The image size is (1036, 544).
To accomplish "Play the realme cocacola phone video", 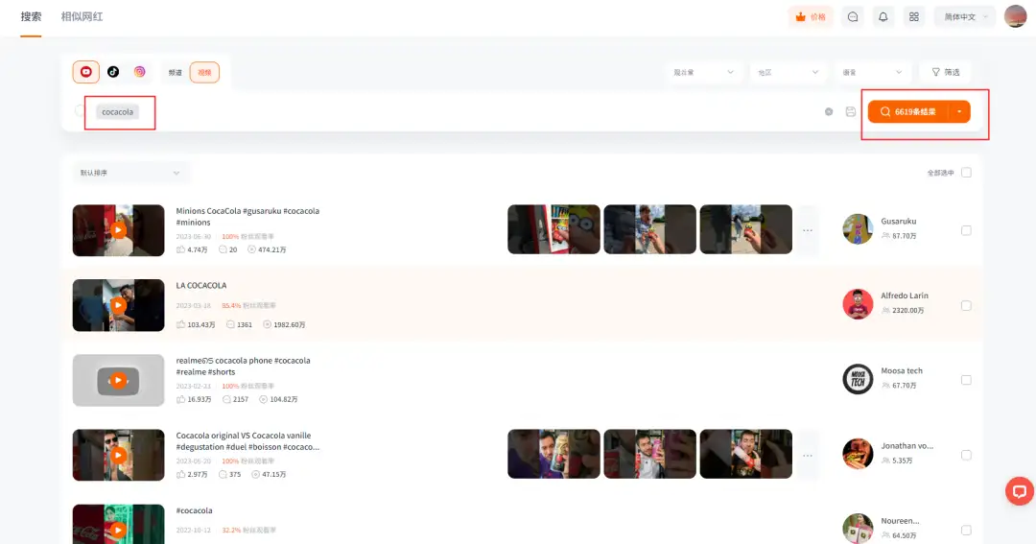I will (118, 380).
